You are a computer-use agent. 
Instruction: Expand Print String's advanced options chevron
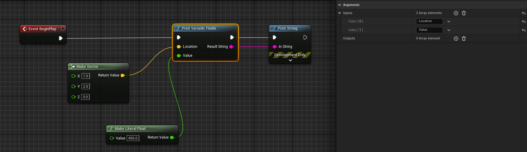coord(290,60)
